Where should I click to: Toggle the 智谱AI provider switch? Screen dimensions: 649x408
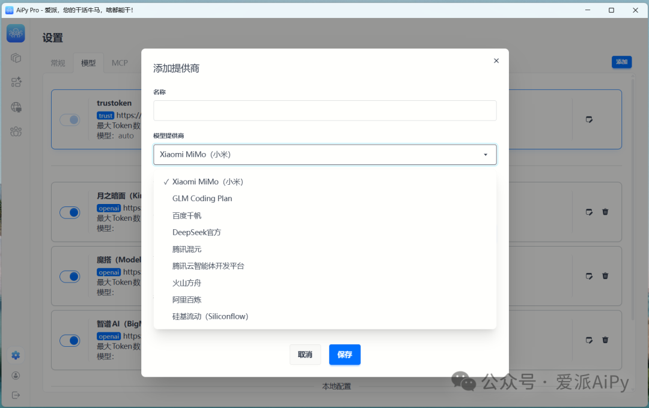(x=70, y=341)
